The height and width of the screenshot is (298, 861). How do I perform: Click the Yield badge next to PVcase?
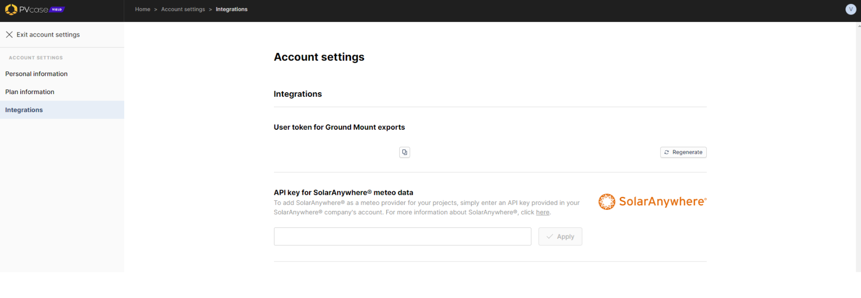point(57,10)
